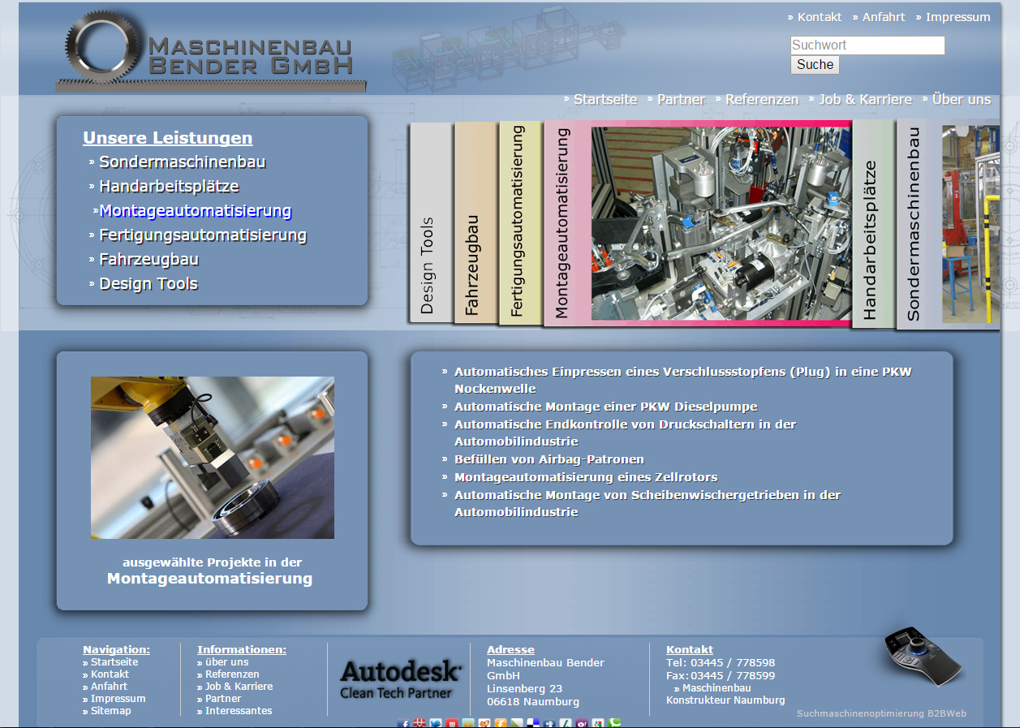Viewport: 1020px width, 728px height.
Task: Click the 3D mouse image in the footer
Action: tap(924, 655)
